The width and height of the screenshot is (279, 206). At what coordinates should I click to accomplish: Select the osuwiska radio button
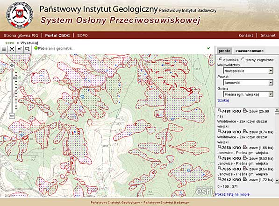coord(221,59)
